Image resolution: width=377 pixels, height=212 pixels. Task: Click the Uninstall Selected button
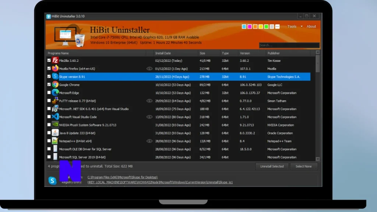coord(272,166)
